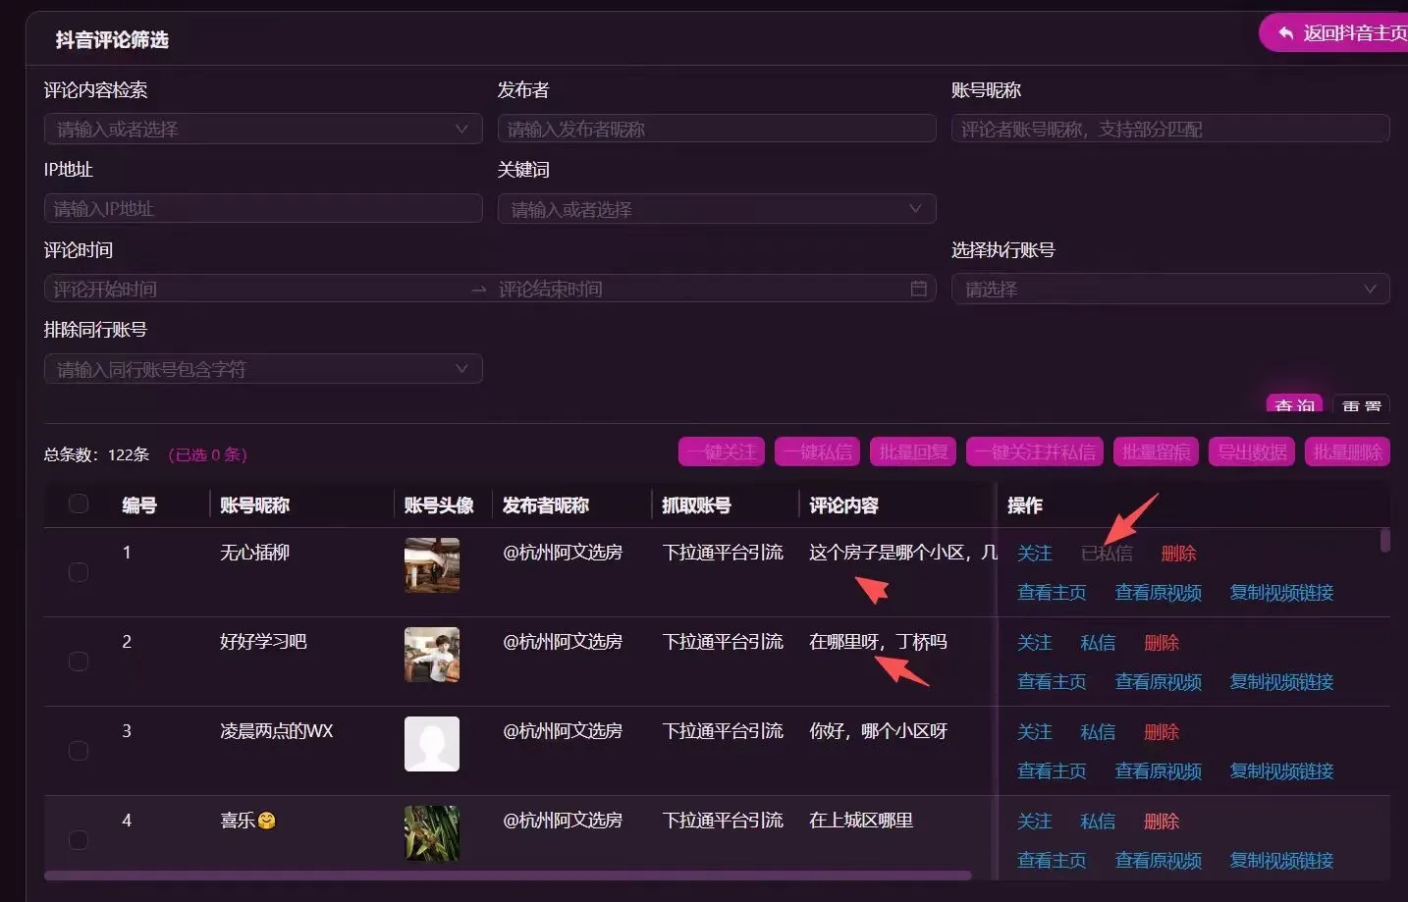
Task: Expand the 关键词 dropdown
Action: pyautogui.click(x=717, y=208)
